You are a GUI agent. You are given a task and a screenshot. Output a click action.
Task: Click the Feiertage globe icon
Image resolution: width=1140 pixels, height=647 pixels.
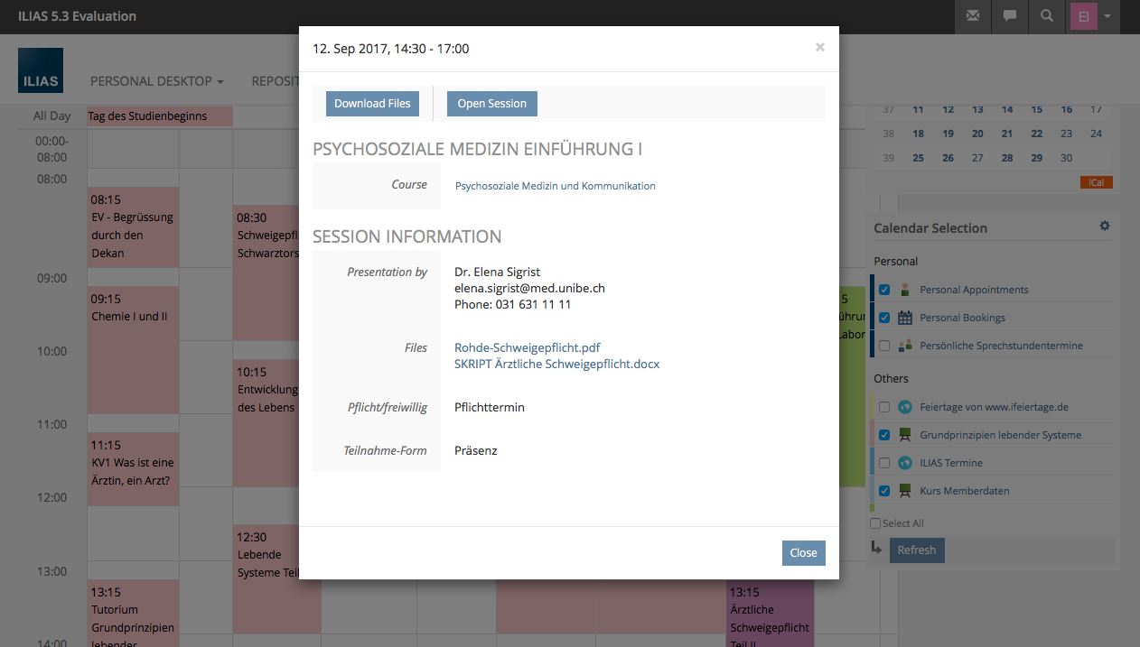click(904, 407)
